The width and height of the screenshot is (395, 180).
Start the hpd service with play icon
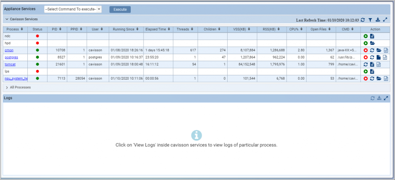pyautogui.click(x=366, y=43)
